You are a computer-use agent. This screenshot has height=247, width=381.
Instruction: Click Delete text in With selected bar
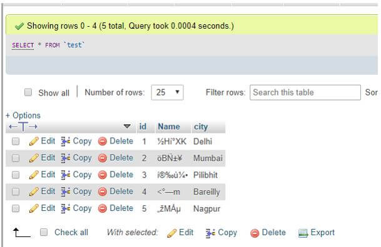tap(274, 233)
